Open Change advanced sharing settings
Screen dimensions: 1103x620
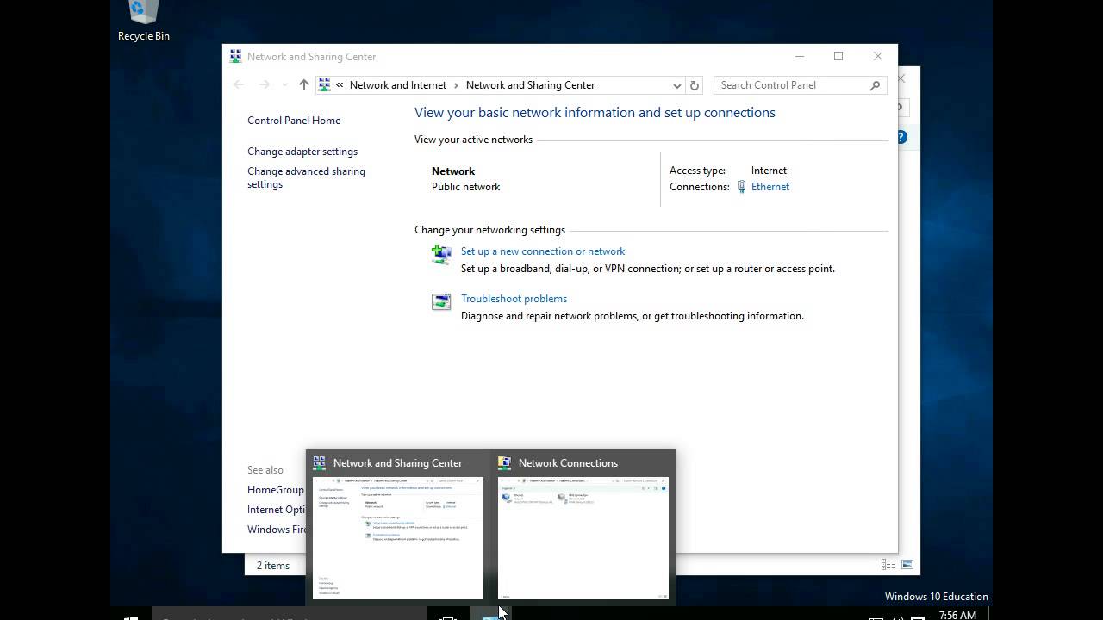click(x=306, y=177)
